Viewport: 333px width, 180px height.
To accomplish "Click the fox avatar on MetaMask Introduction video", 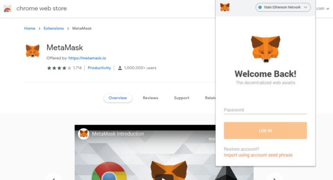I will coord(83,134).
